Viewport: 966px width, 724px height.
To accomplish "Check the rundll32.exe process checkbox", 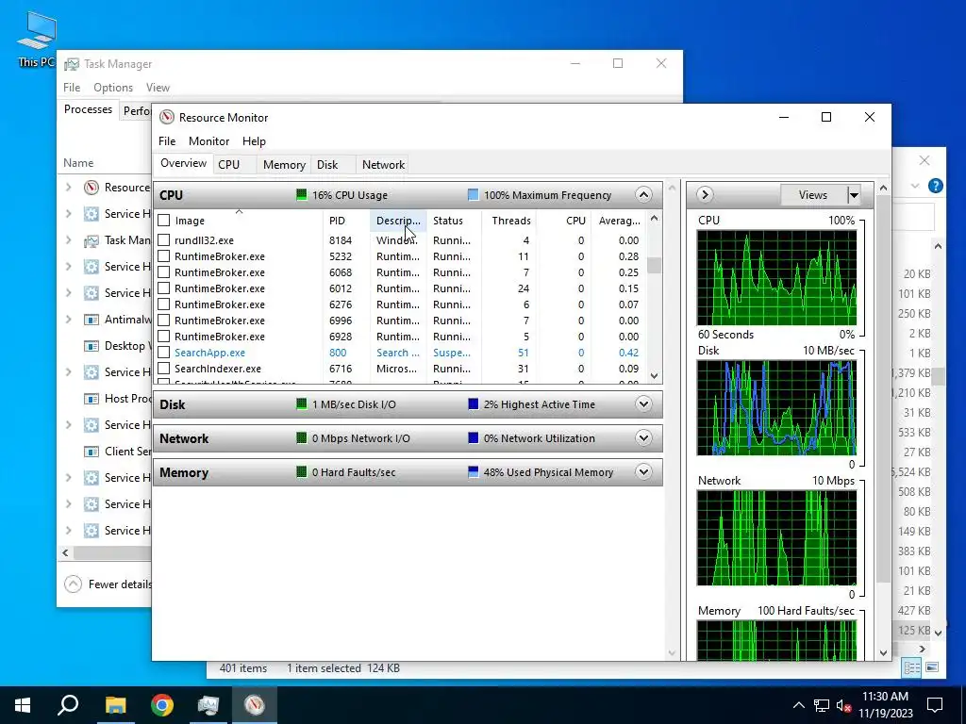I will coord(164,240).
